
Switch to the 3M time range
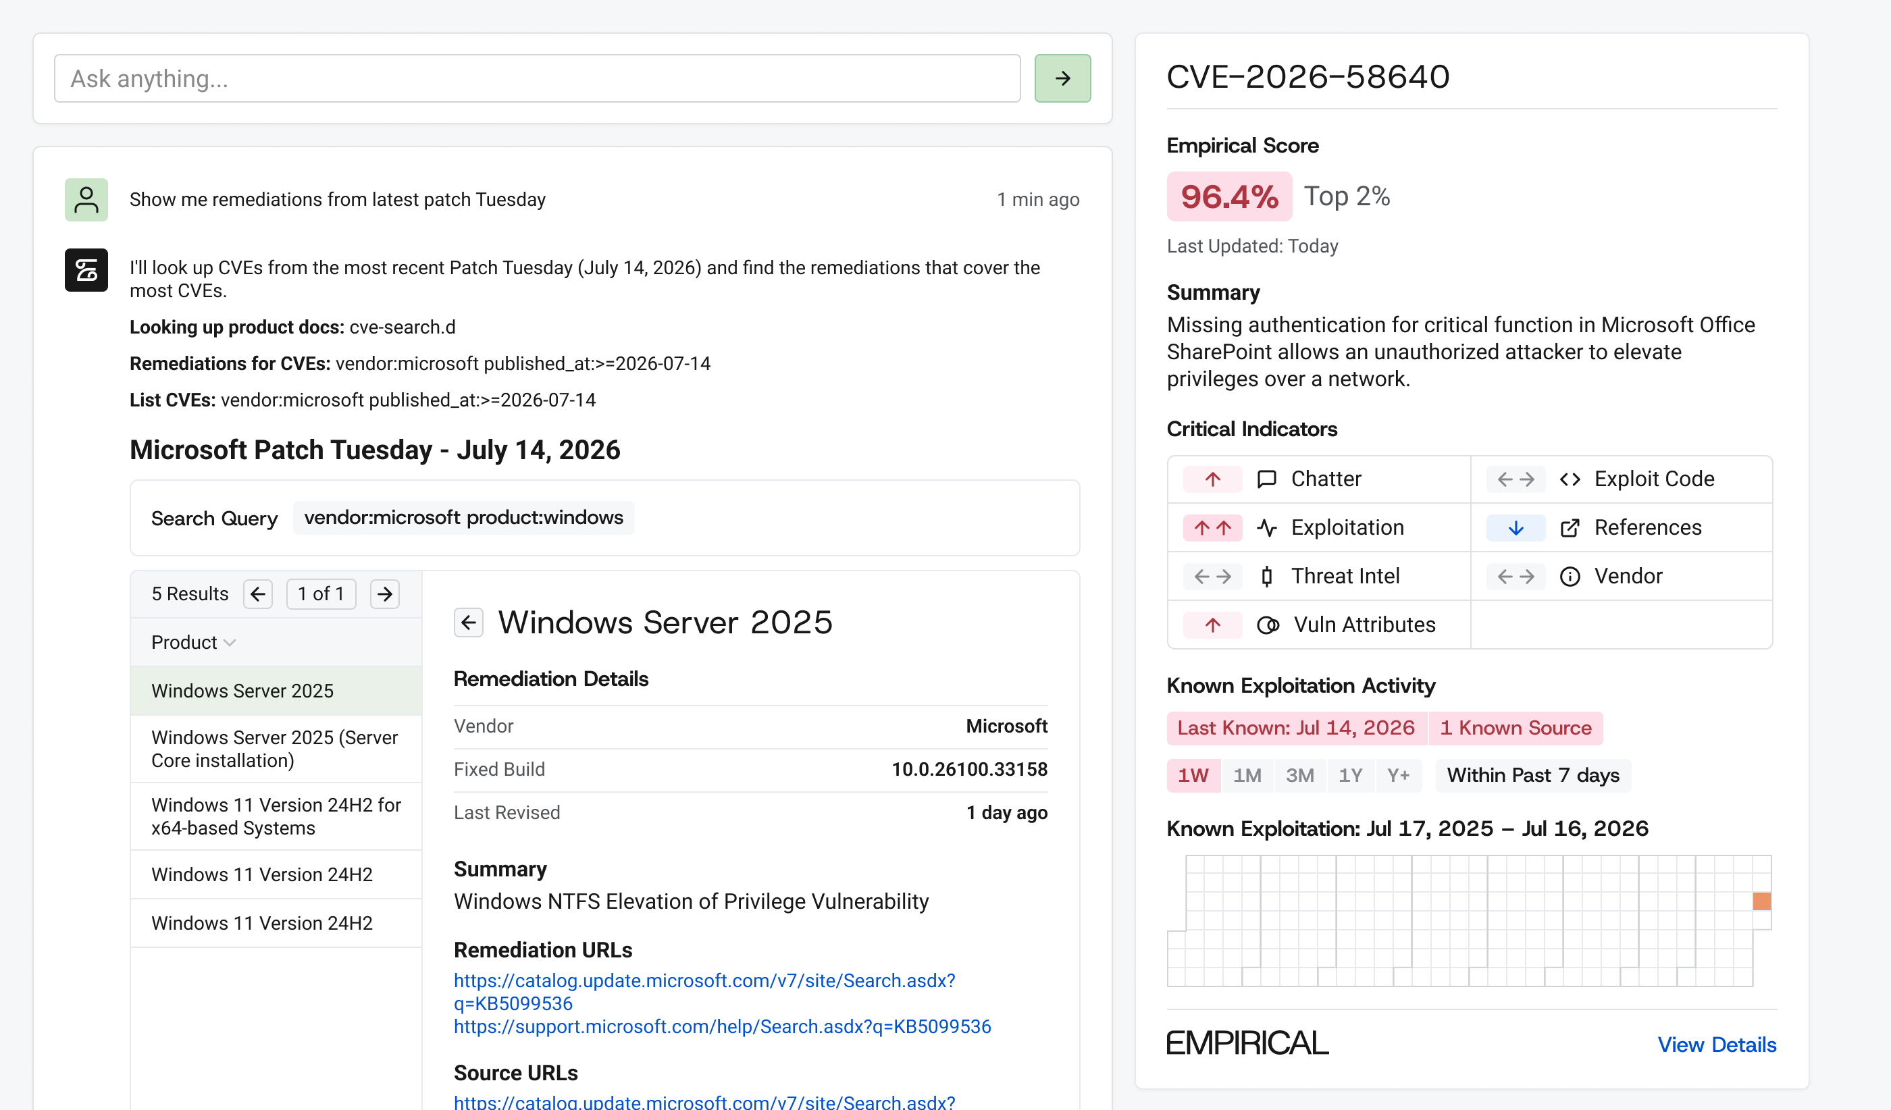tap(1299, 776)
